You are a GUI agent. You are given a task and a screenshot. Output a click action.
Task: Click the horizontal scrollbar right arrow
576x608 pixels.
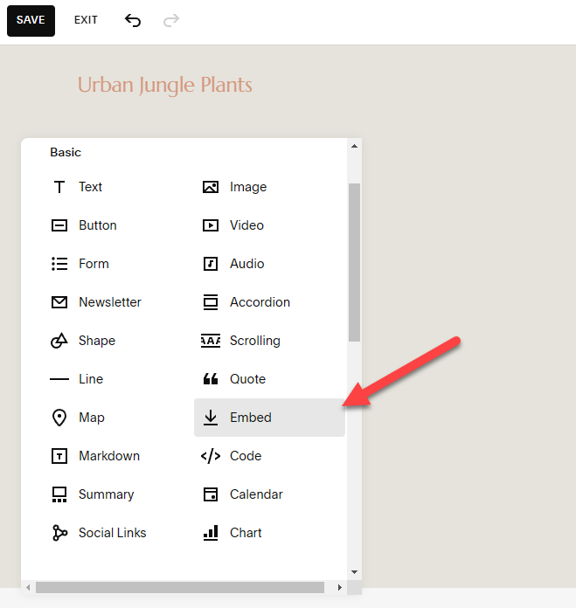pyautogui.click(x=340, y=588)
